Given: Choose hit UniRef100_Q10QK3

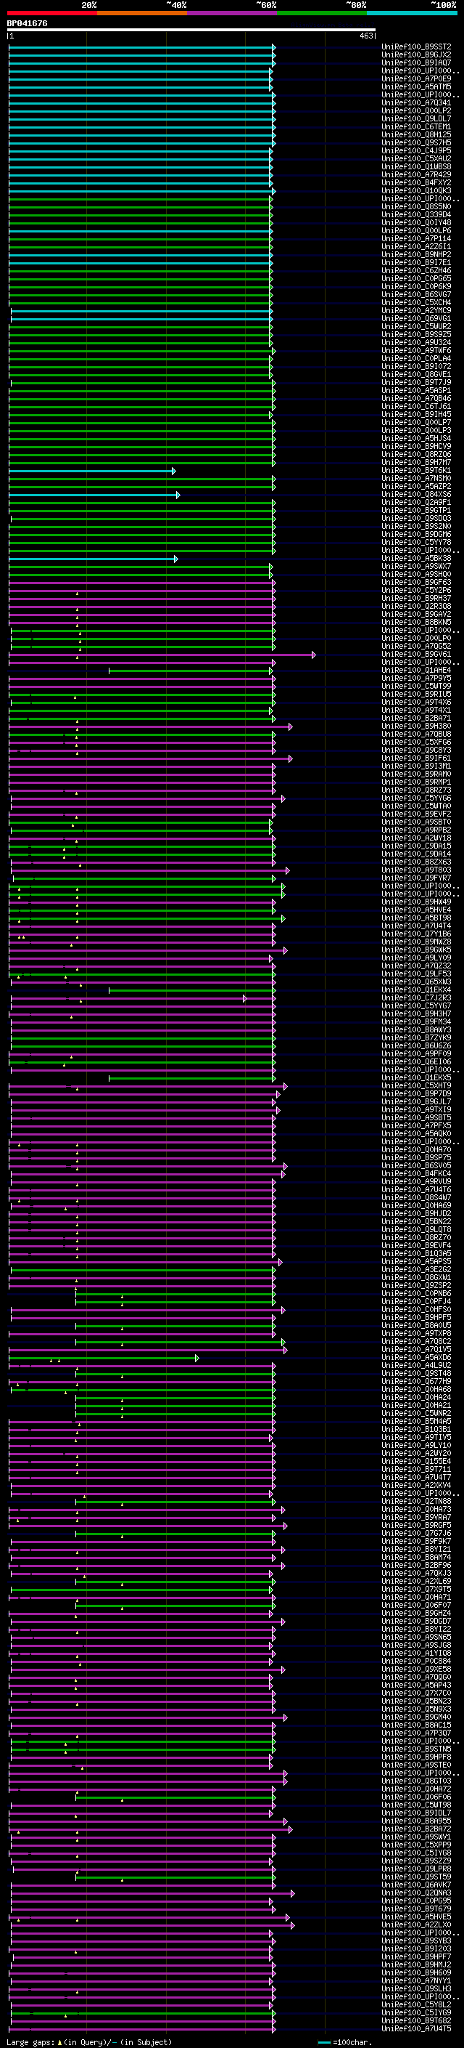Looking at the screenshot, I should [416, 191].
